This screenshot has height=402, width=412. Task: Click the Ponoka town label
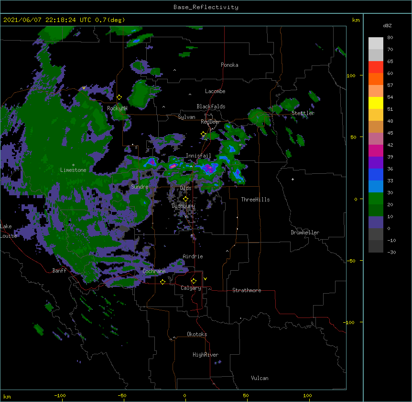pyautogui.click(x=229, y=65)
